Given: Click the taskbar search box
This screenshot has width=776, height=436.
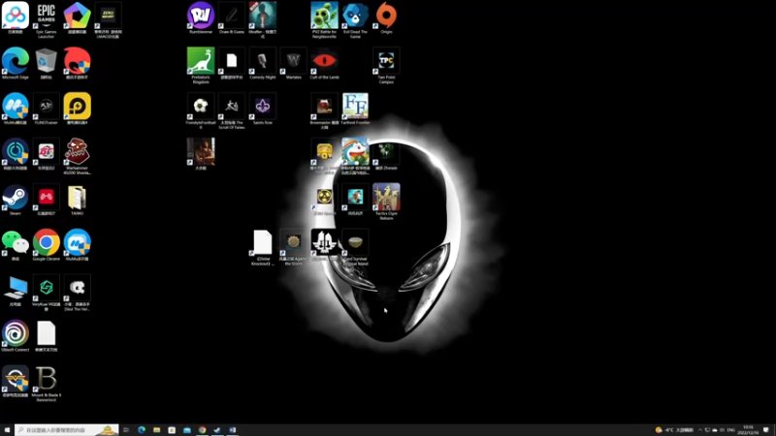Looking at the screenshot, I should 66,430.
